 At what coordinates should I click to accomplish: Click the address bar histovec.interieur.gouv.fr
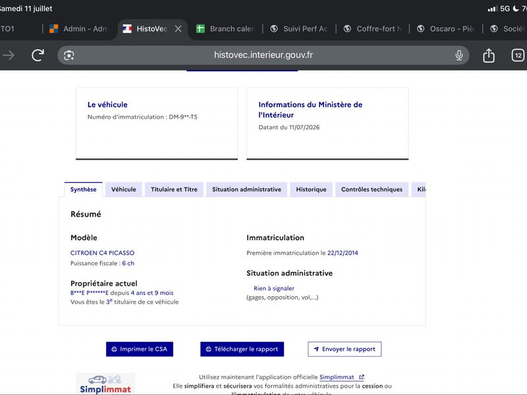pyautogui.click(x=263, y=55)
